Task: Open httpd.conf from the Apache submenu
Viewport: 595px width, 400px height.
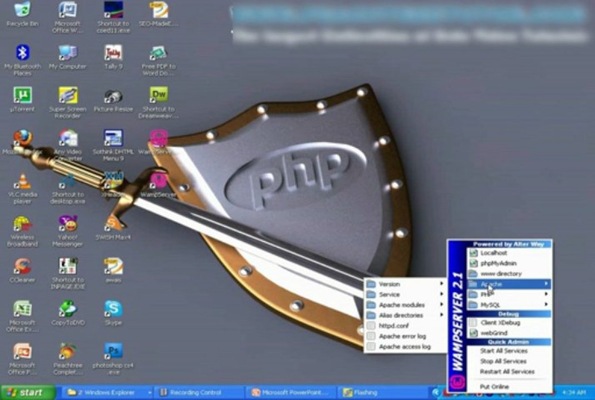Action: point(405,326)
